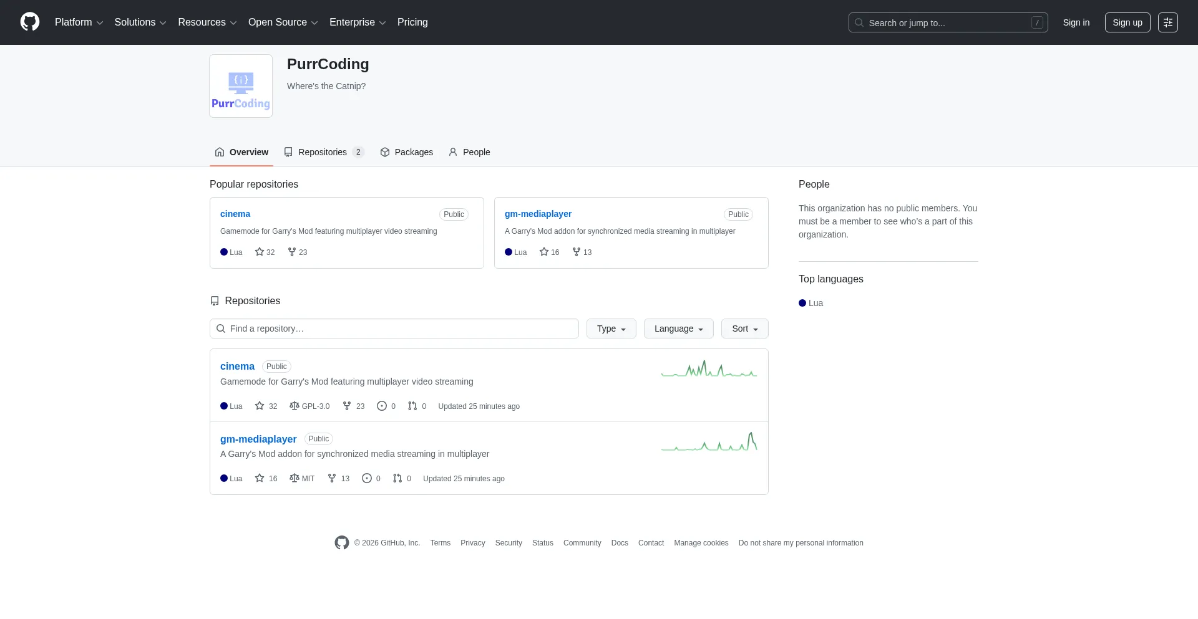
Task: Open the PurrCoding organization avatar
Action: [241, 86]
